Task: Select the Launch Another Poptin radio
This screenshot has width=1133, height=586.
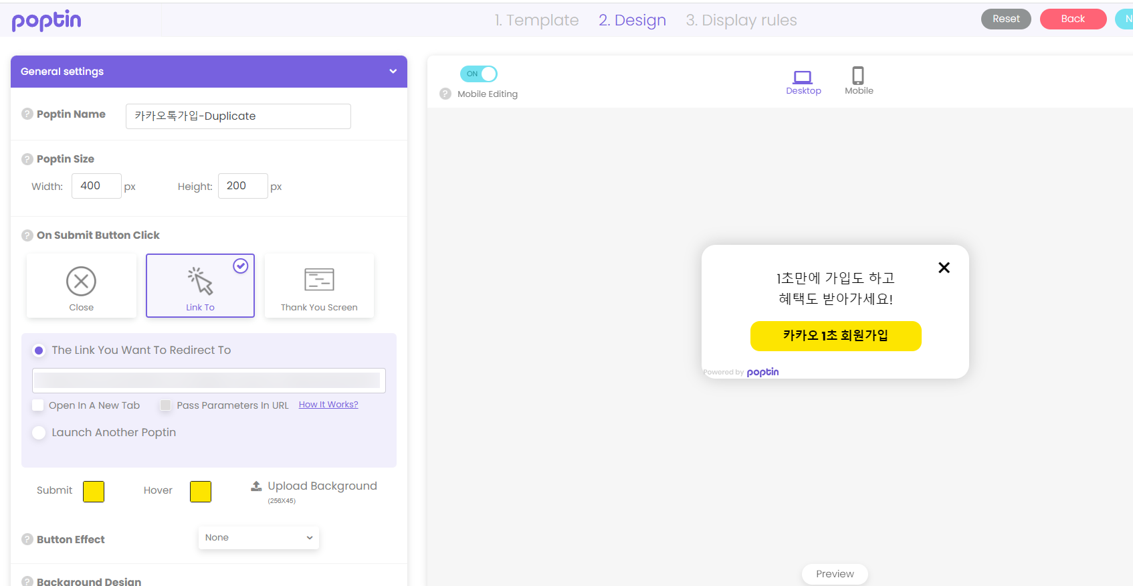Action: 39,433
